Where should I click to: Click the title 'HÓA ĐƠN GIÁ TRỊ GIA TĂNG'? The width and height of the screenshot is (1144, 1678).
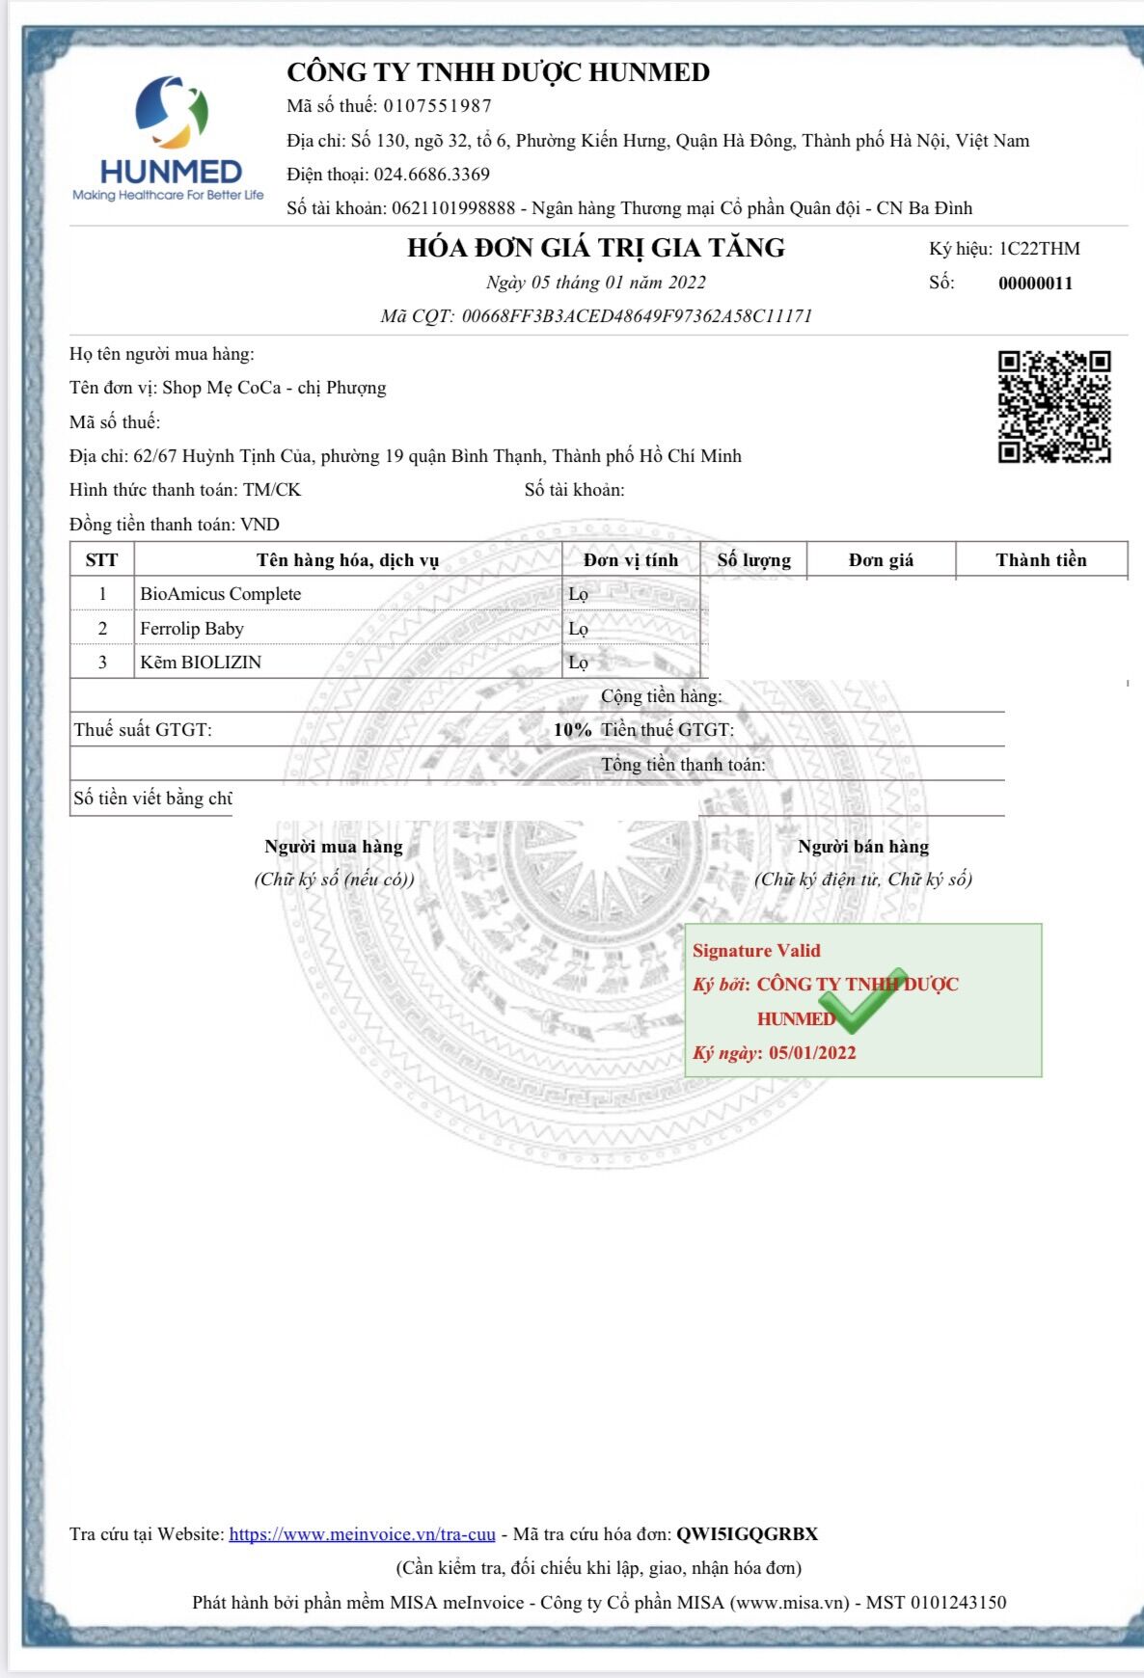(x=596, y=248)
